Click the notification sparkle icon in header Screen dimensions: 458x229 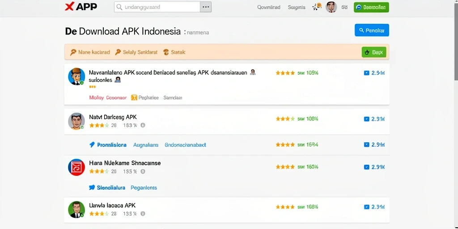317,7
